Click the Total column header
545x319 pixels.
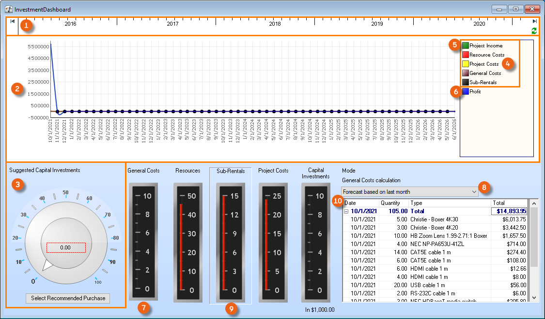tap(508, 203)
